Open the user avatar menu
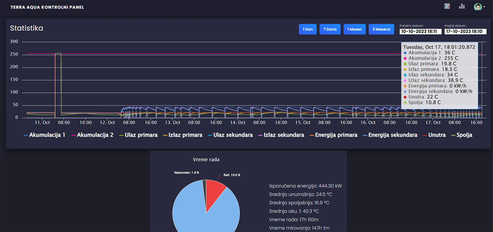 [479, 7]
